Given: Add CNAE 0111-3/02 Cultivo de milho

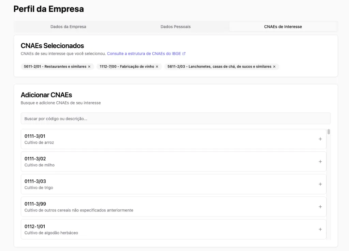Looking at the screenshot, I should 320,161.
